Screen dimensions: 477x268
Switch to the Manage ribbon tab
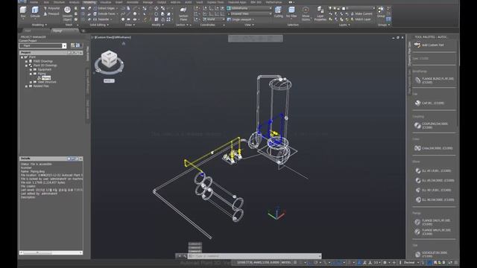click(148, 2)
